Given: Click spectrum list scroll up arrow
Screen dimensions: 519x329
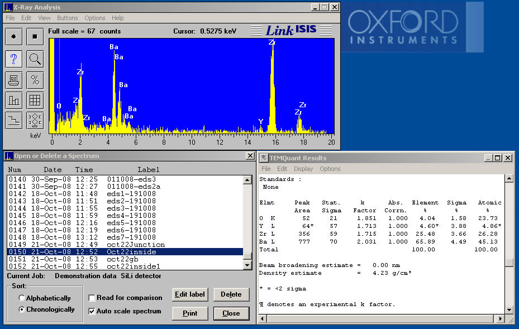Looking at the screenshot, I should pyautogui.click(x=247, y=180).
